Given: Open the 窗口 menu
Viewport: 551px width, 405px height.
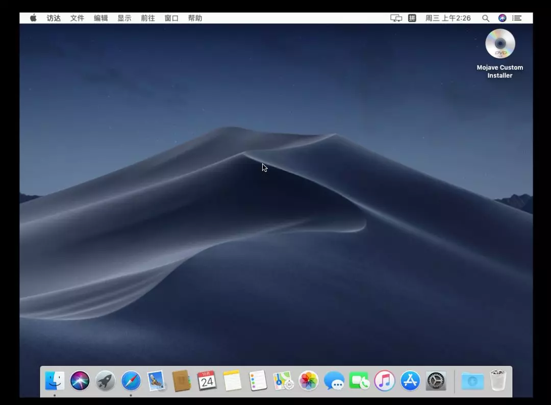Looking at the screenshot, I should click(x=171, y=18).
